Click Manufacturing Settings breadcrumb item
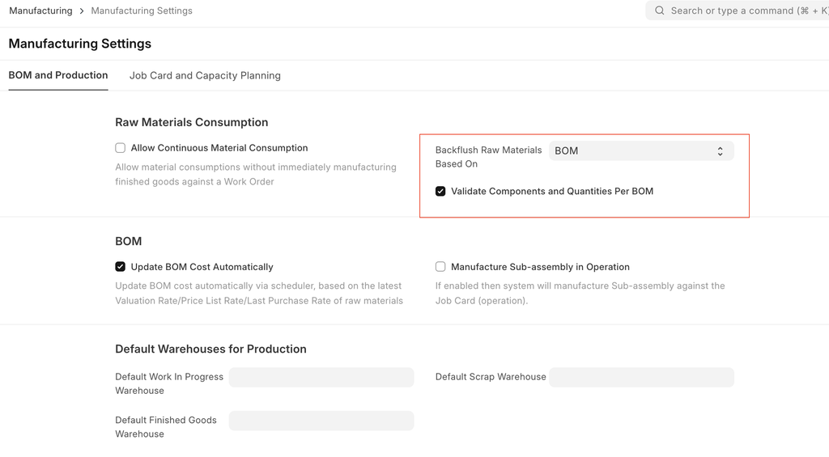Screen dimensions: 829x457 pyautogui.click(x=142, y=11)
